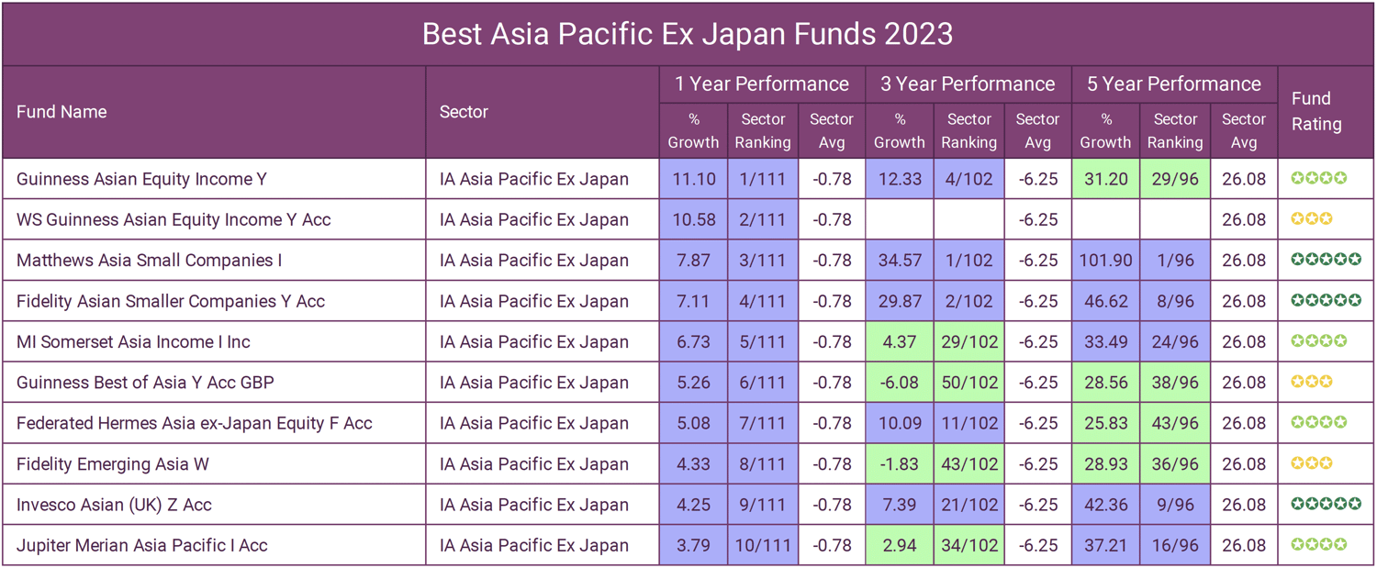Click the four-star rating for MI Somerset Asia Income

pyautogui.click(x=1318, y=341)
